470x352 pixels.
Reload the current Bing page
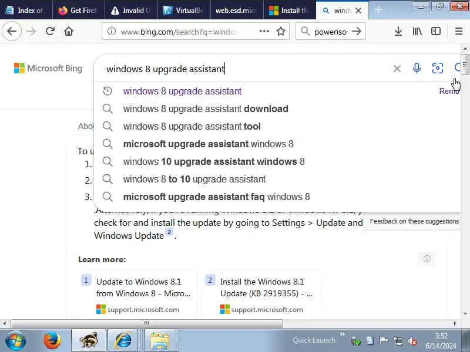click(50, 31)
